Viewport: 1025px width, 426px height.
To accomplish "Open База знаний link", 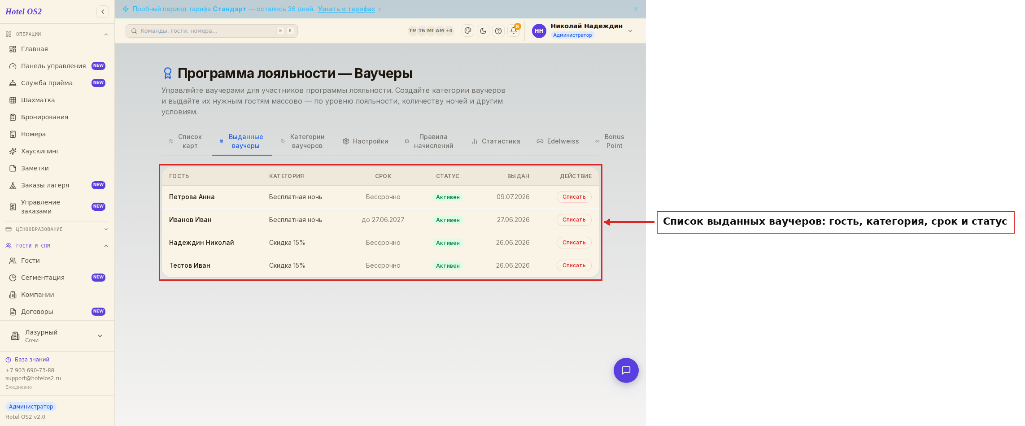I will click(x=32, y=360).
